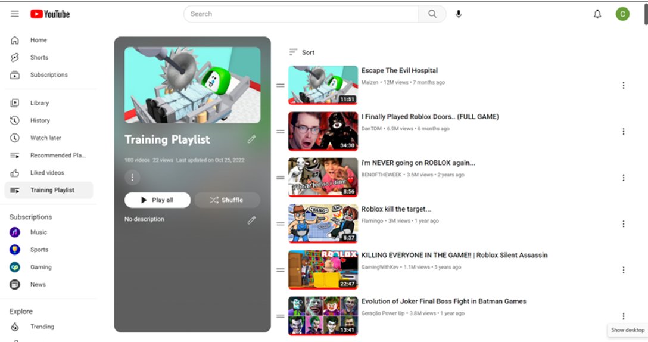Open Geração Power Up channel link
648x342 pixels.
tap(383, 313)
